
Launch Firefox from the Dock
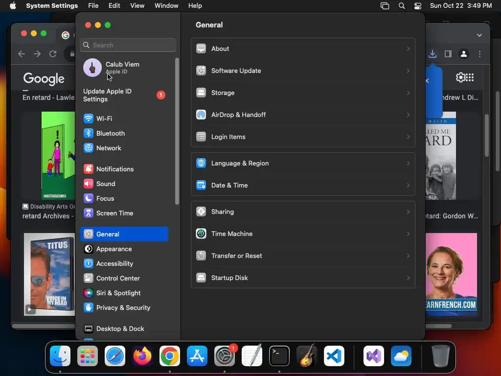[142, 356]
